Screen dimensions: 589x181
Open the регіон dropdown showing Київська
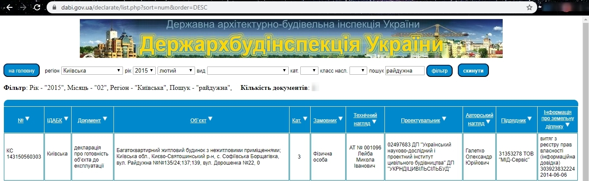pyautogui.click(x=92, y=70)
